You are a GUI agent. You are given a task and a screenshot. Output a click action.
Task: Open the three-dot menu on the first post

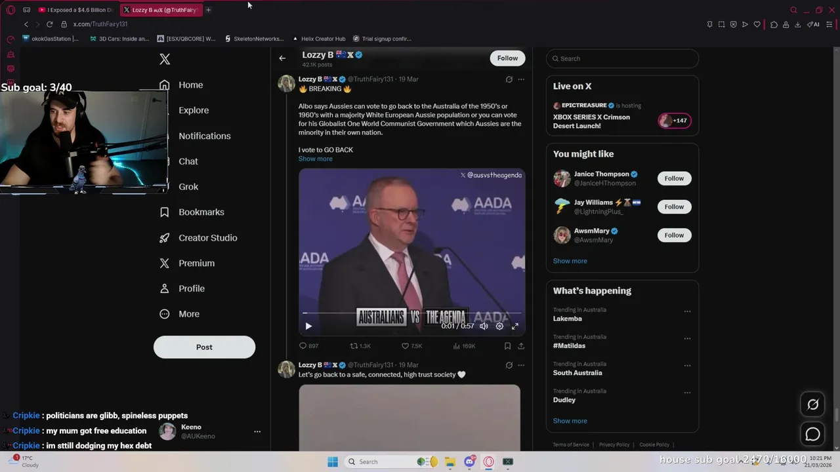[521, 79]
